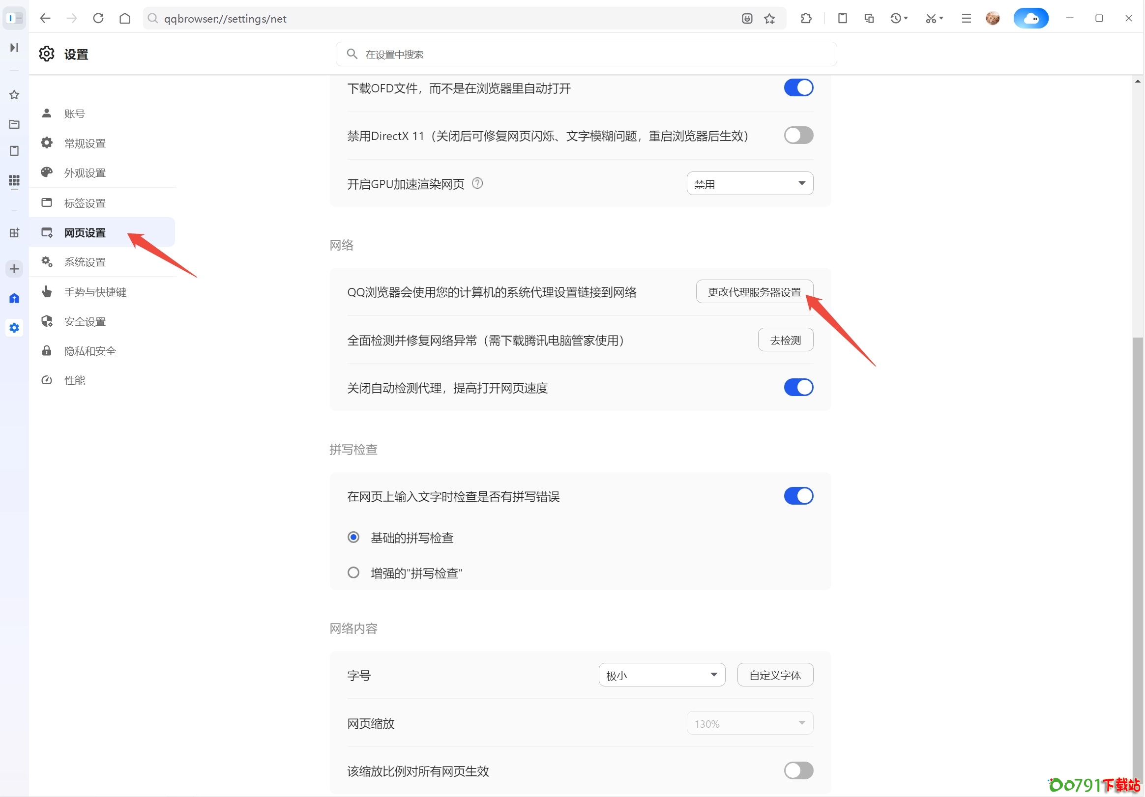This screenshot has width=1145, height=797.
Task: Open the extensions puzzle-piece icon
Action: click(x=806, y=19)
